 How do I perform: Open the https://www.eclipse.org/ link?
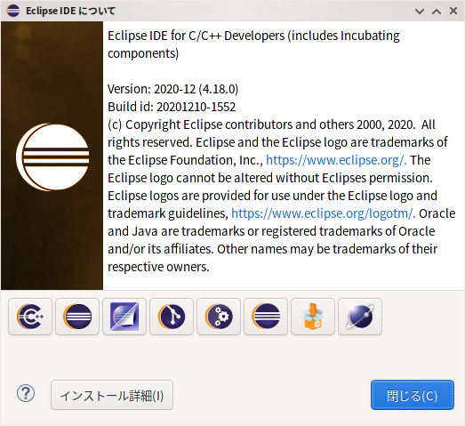[336, 160]
